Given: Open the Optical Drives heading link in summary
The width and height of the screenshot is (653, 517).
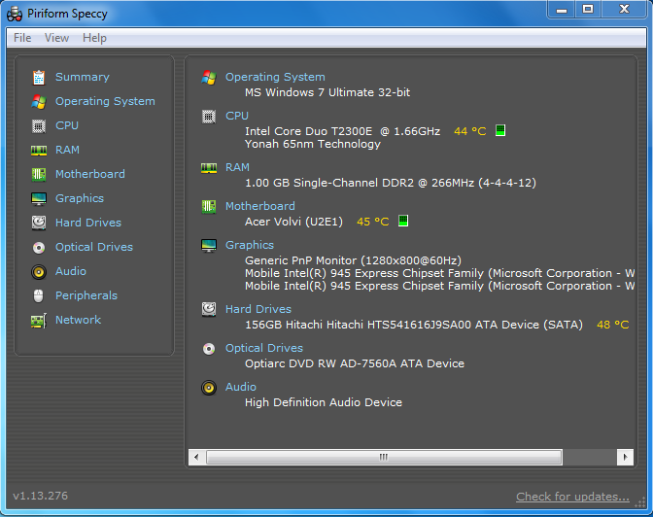Looking at the screenshot, I should tap(264, 348).
